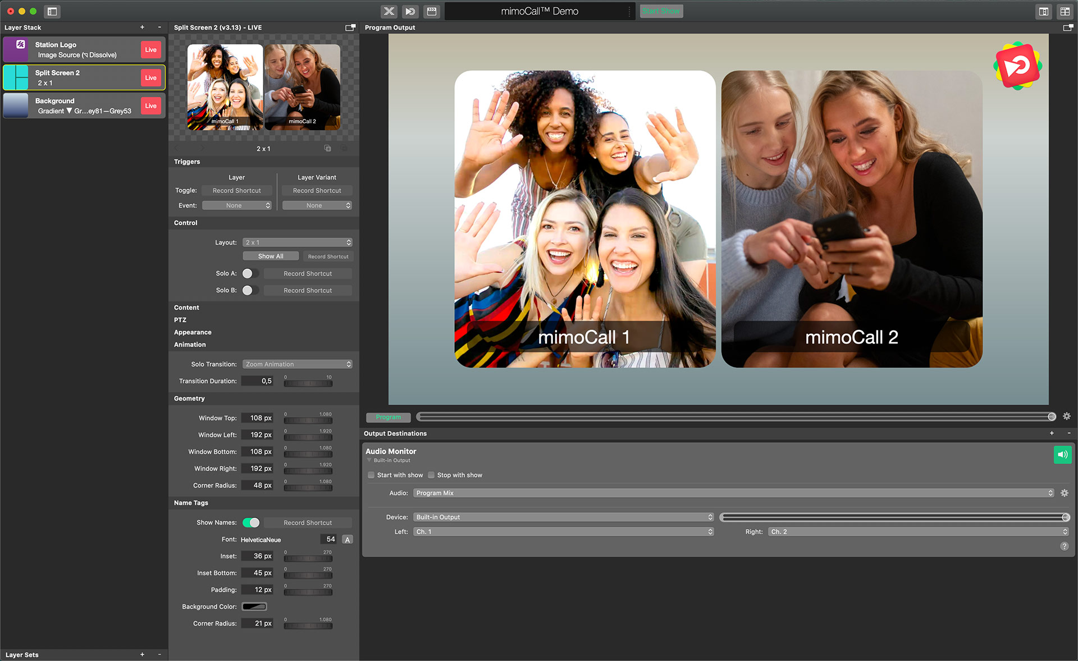Click the gear icon beside the Audio dropdown
The width and height of the screenshot is (1078, 661).
[x=1065, y=493]
